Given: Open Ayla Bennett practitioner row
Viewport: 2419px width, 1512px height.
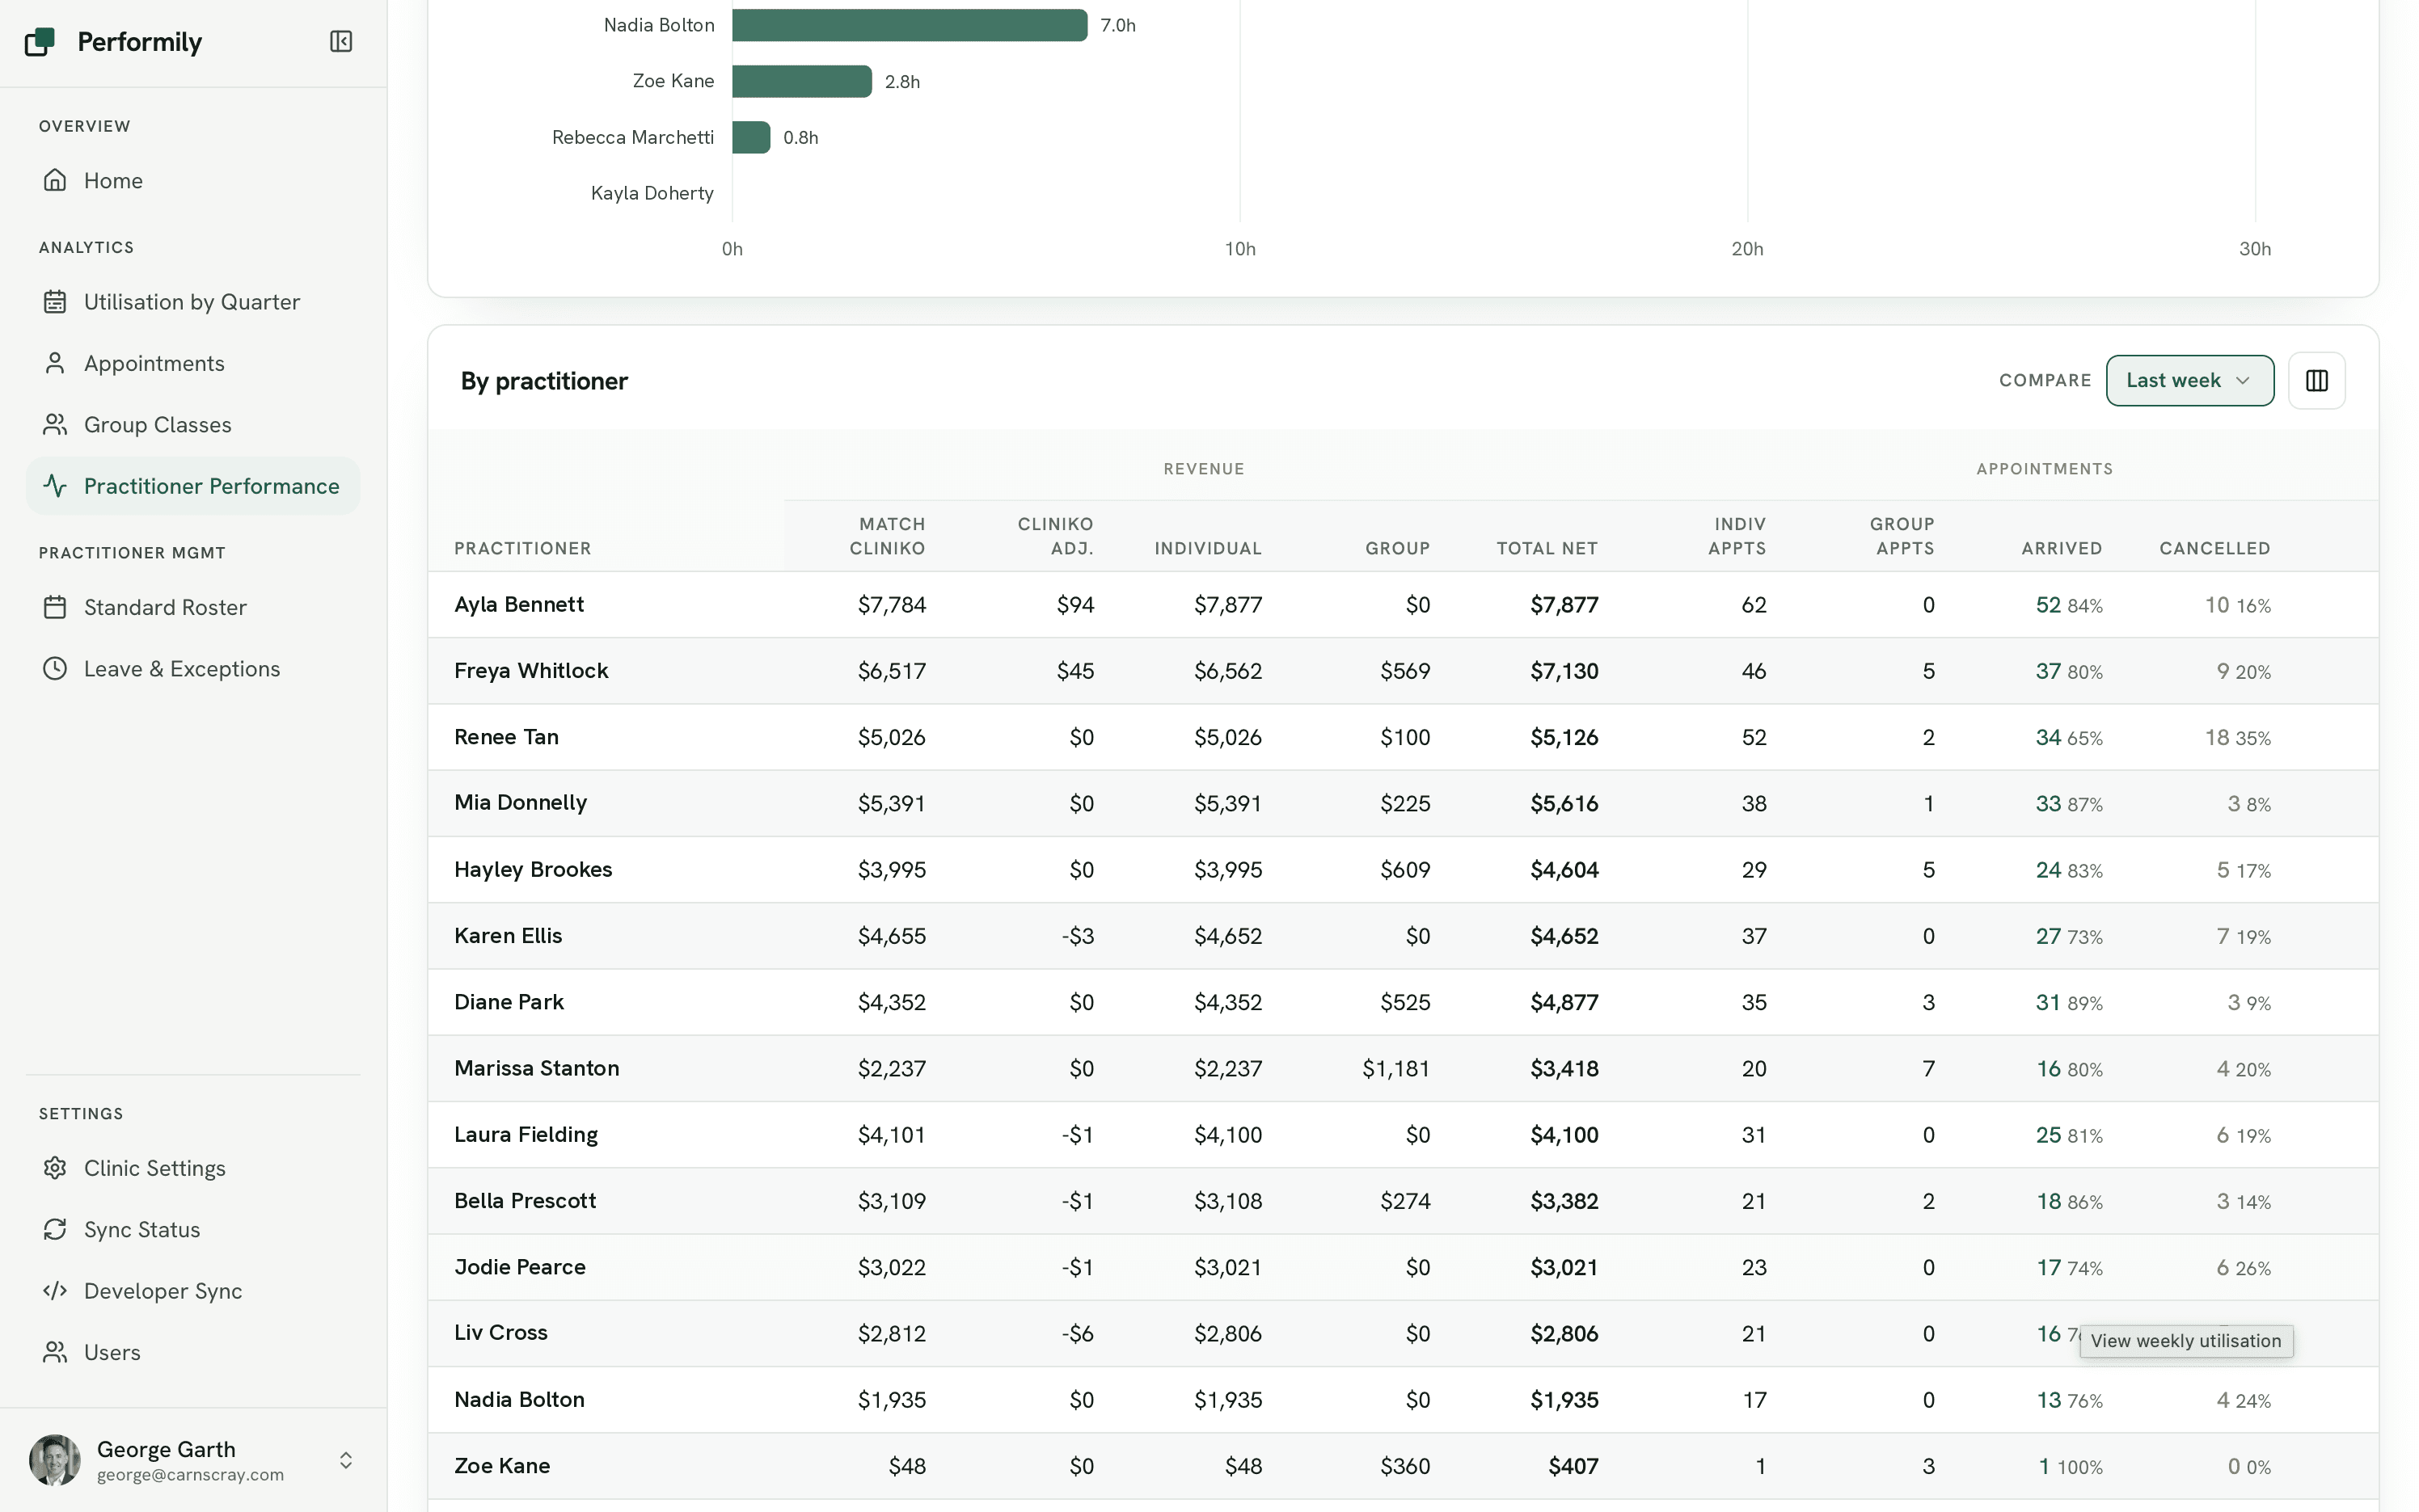Looking at the screenshot, I should click(1403, 604).
